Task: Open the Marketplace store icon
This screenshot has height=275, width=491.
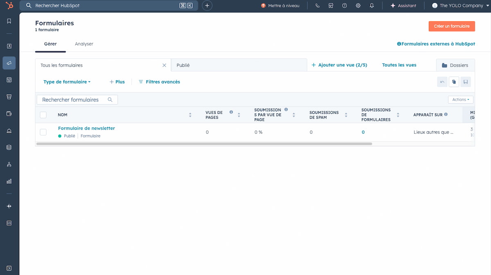Action: pos(331,6)
